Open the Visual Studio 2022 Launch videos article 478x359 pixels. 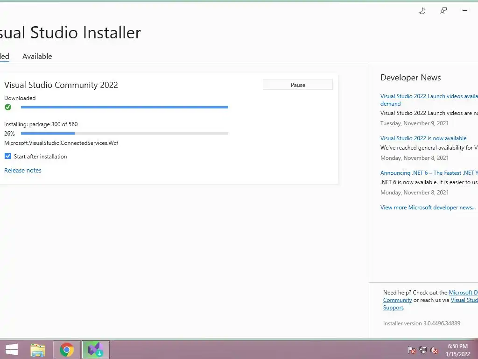pos(429,100)
